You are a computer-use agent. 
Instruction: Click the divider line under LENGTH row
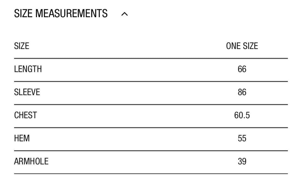pos(151,81)
